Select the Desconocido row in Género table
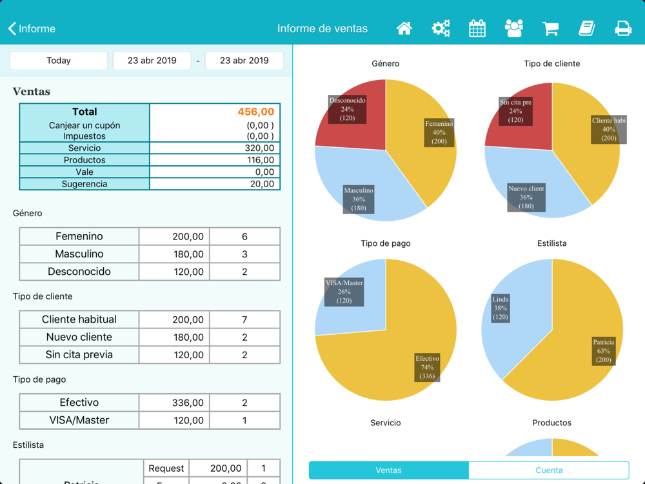The image size is (645, 484). pos(150,272)
